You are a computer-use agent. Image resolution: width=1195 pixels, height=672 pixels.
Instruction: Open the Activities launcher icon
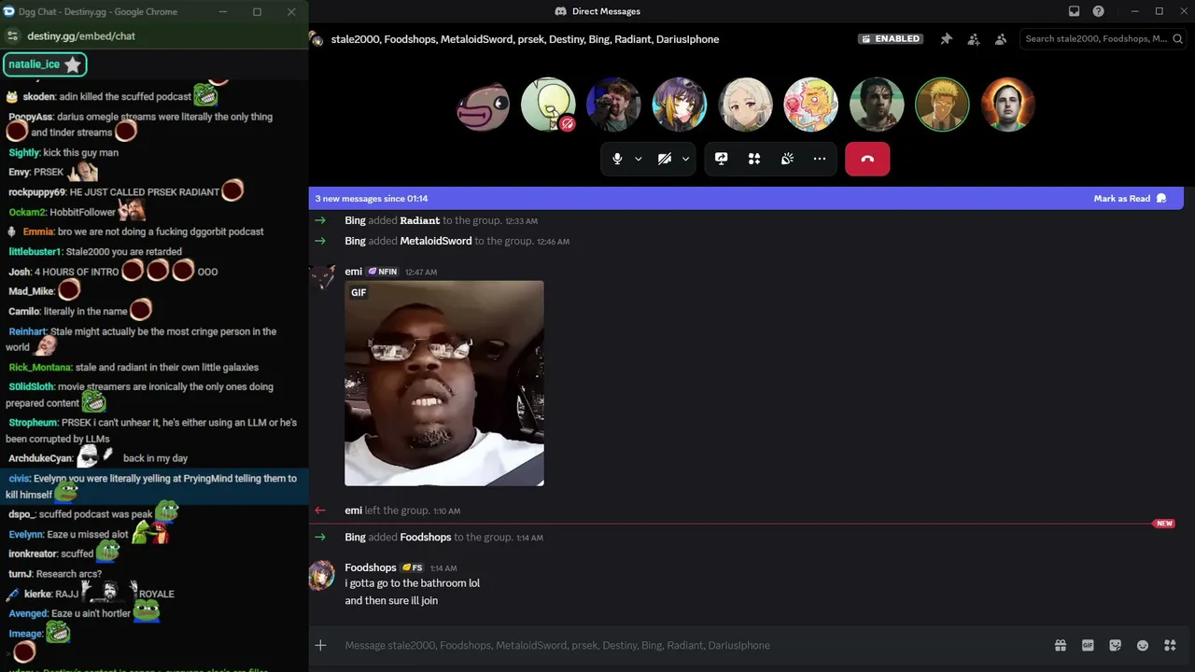(754, 159)
